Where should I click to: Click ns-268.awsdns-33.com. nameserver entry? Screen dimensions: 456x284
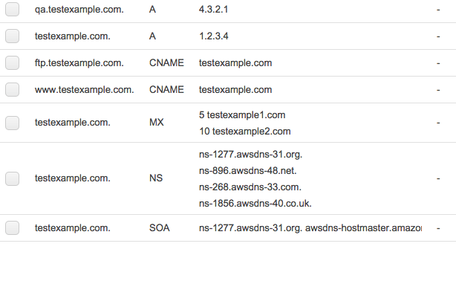click(250, 187)
